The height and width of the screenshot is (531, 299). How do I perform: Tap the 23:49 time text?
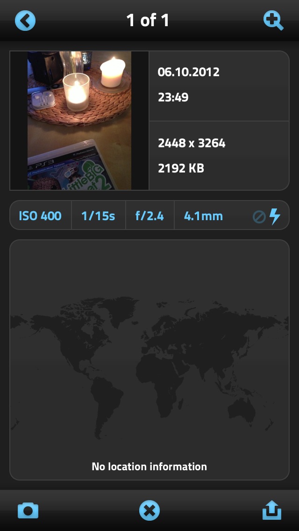click(173, 98)
